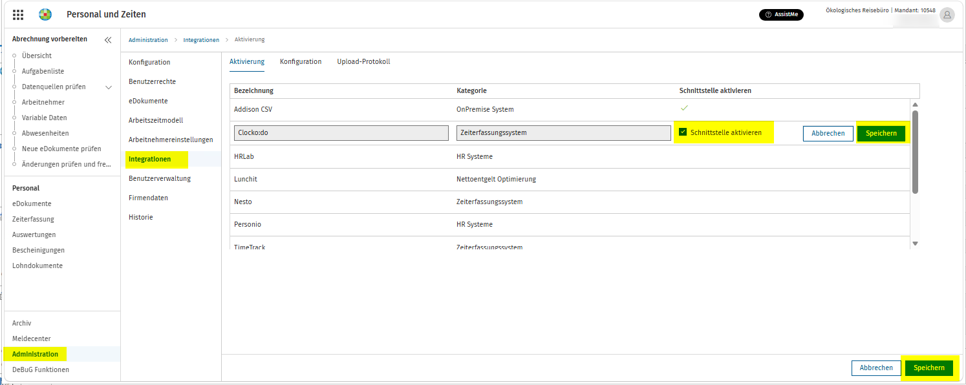
Task: Open the user profile avatar
Action: [x=947, y=15]
